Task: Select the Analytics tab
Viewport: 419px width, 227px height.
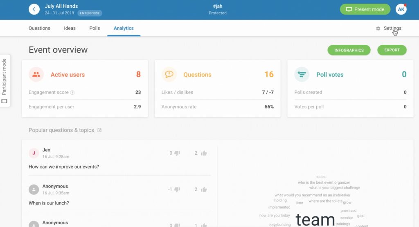Action: (x=124, y=28)
